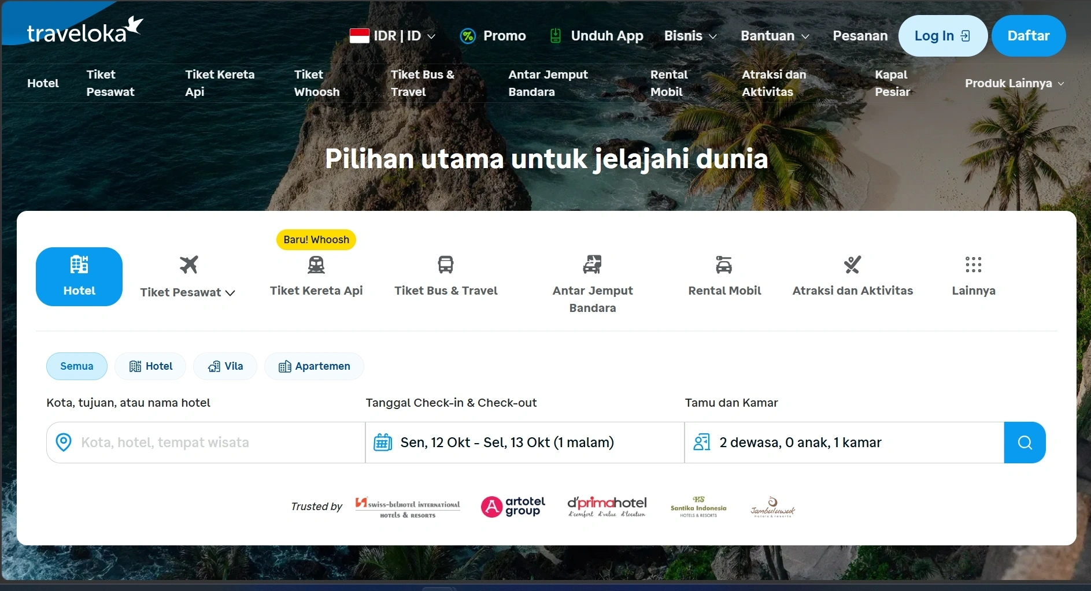Click the Traveloka logo
Screen dimensions: 1091x591
click(85, 31)
